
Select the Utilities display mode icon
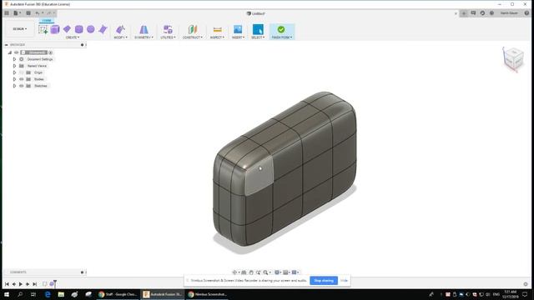tap(168, 30)
